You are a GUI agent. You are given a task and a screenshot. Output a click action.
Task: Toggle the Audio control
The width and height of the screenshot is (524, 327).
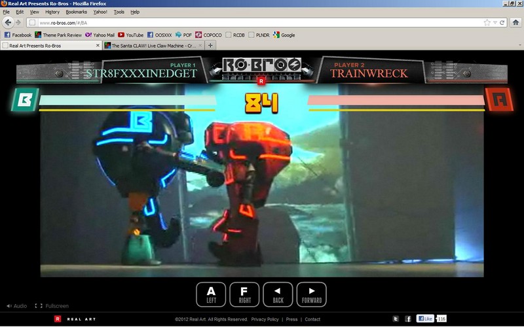[x=17, y=305]
